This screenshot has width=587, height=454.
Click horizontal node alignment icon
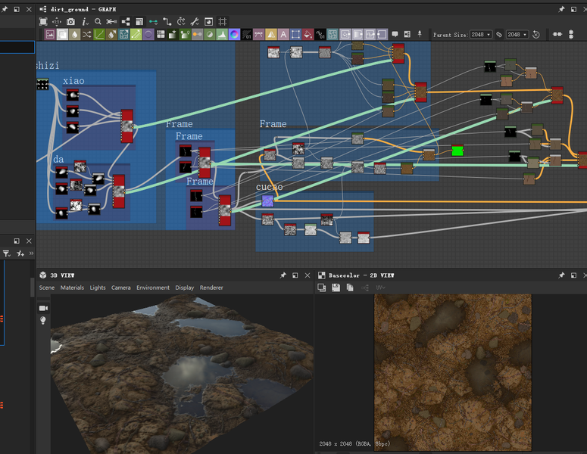pos(557,34)
